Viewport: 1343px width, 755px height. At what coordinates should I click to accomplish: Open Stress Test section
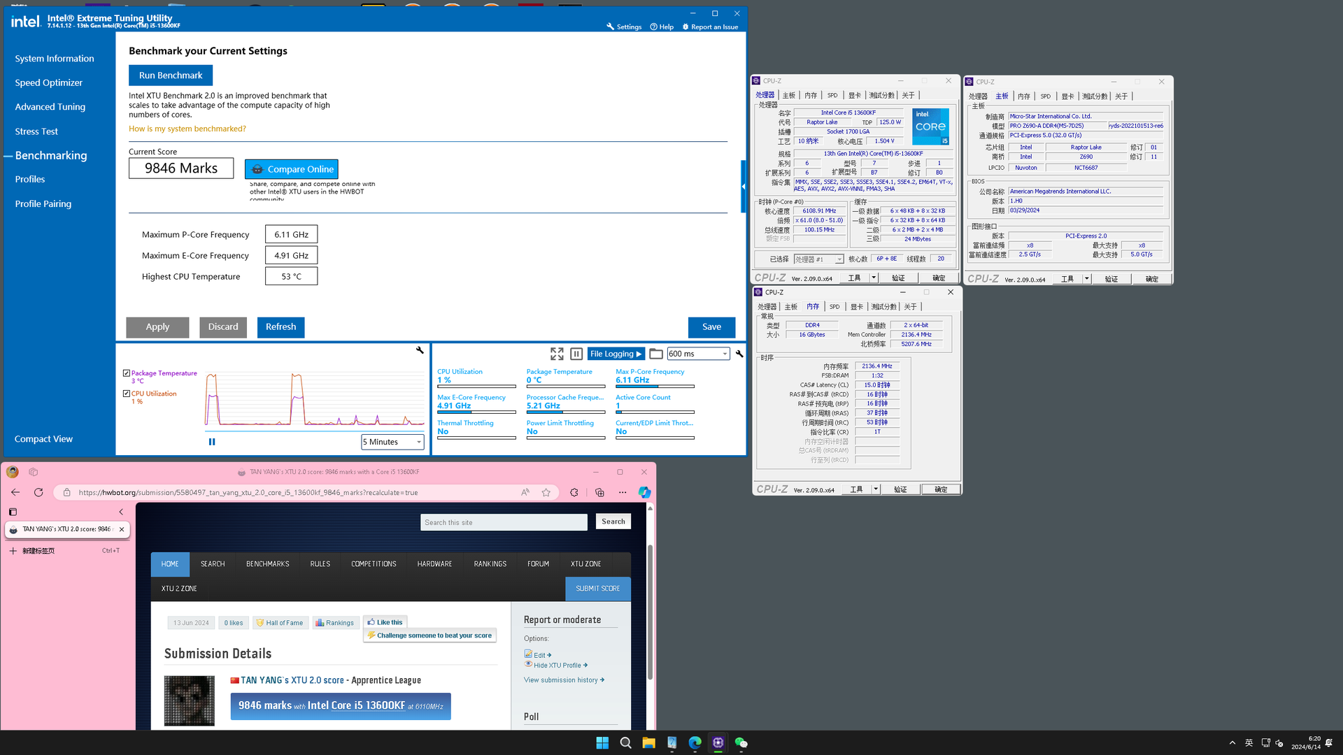36,131
